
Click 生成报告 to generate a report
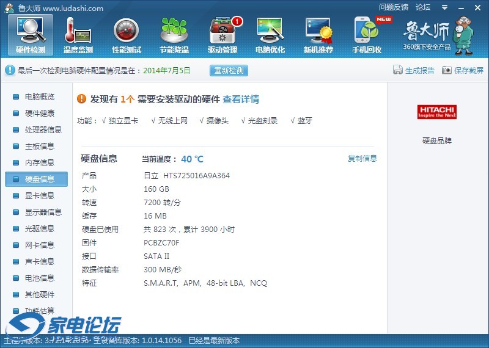414,70
